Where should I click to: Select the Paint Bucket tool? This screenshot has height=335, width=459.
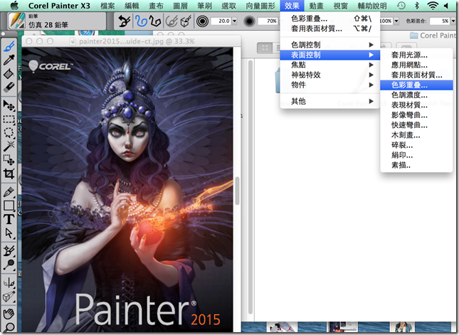pos(9,73)
